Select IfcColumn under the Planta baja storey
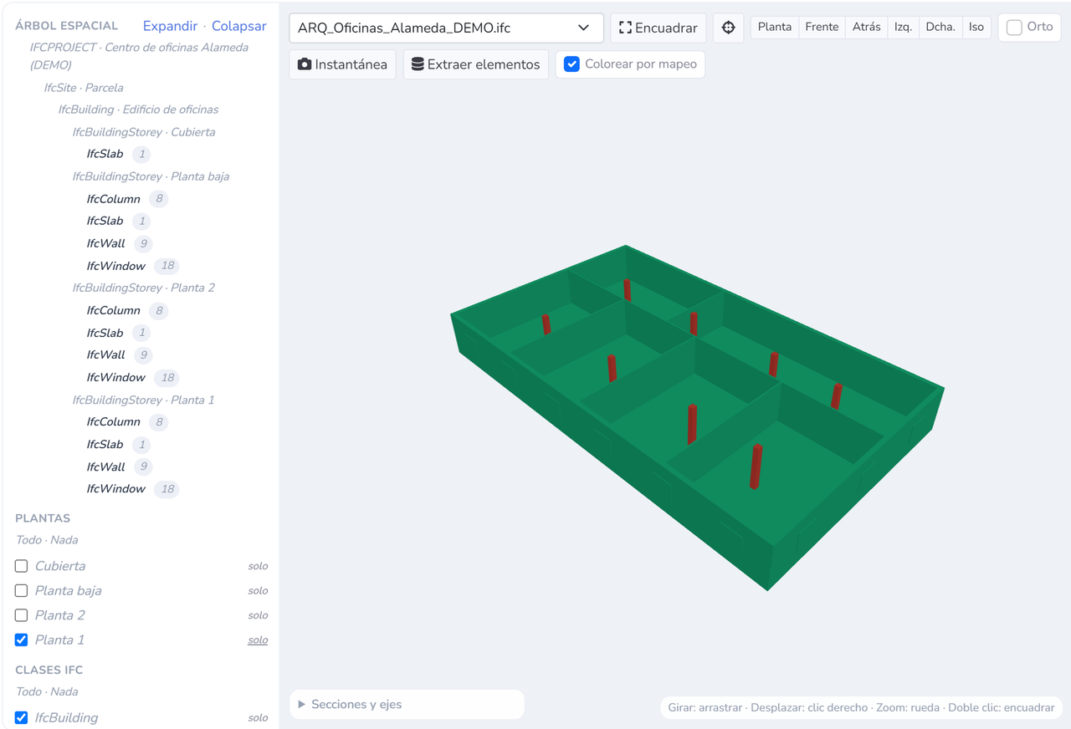This screenshot has height=729, width=1071. [x=113, y=199]
